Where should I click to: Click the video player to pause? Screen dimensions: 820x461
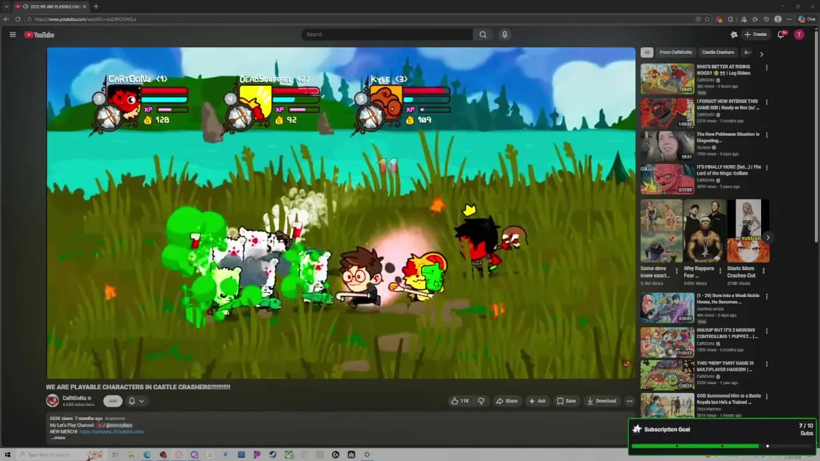341,213
